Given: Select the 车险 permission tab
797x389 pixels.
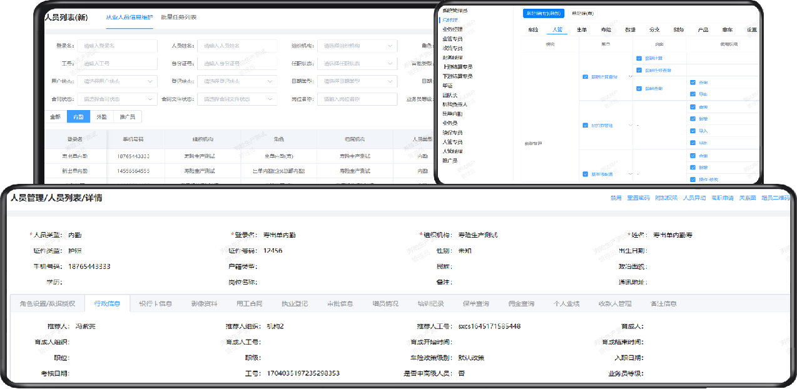Looking at the screenshot, I should point(533,29).
